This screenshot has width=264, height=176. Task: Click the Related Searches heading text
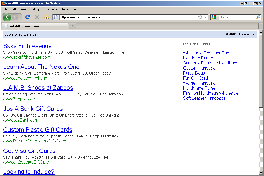(198, 44)
